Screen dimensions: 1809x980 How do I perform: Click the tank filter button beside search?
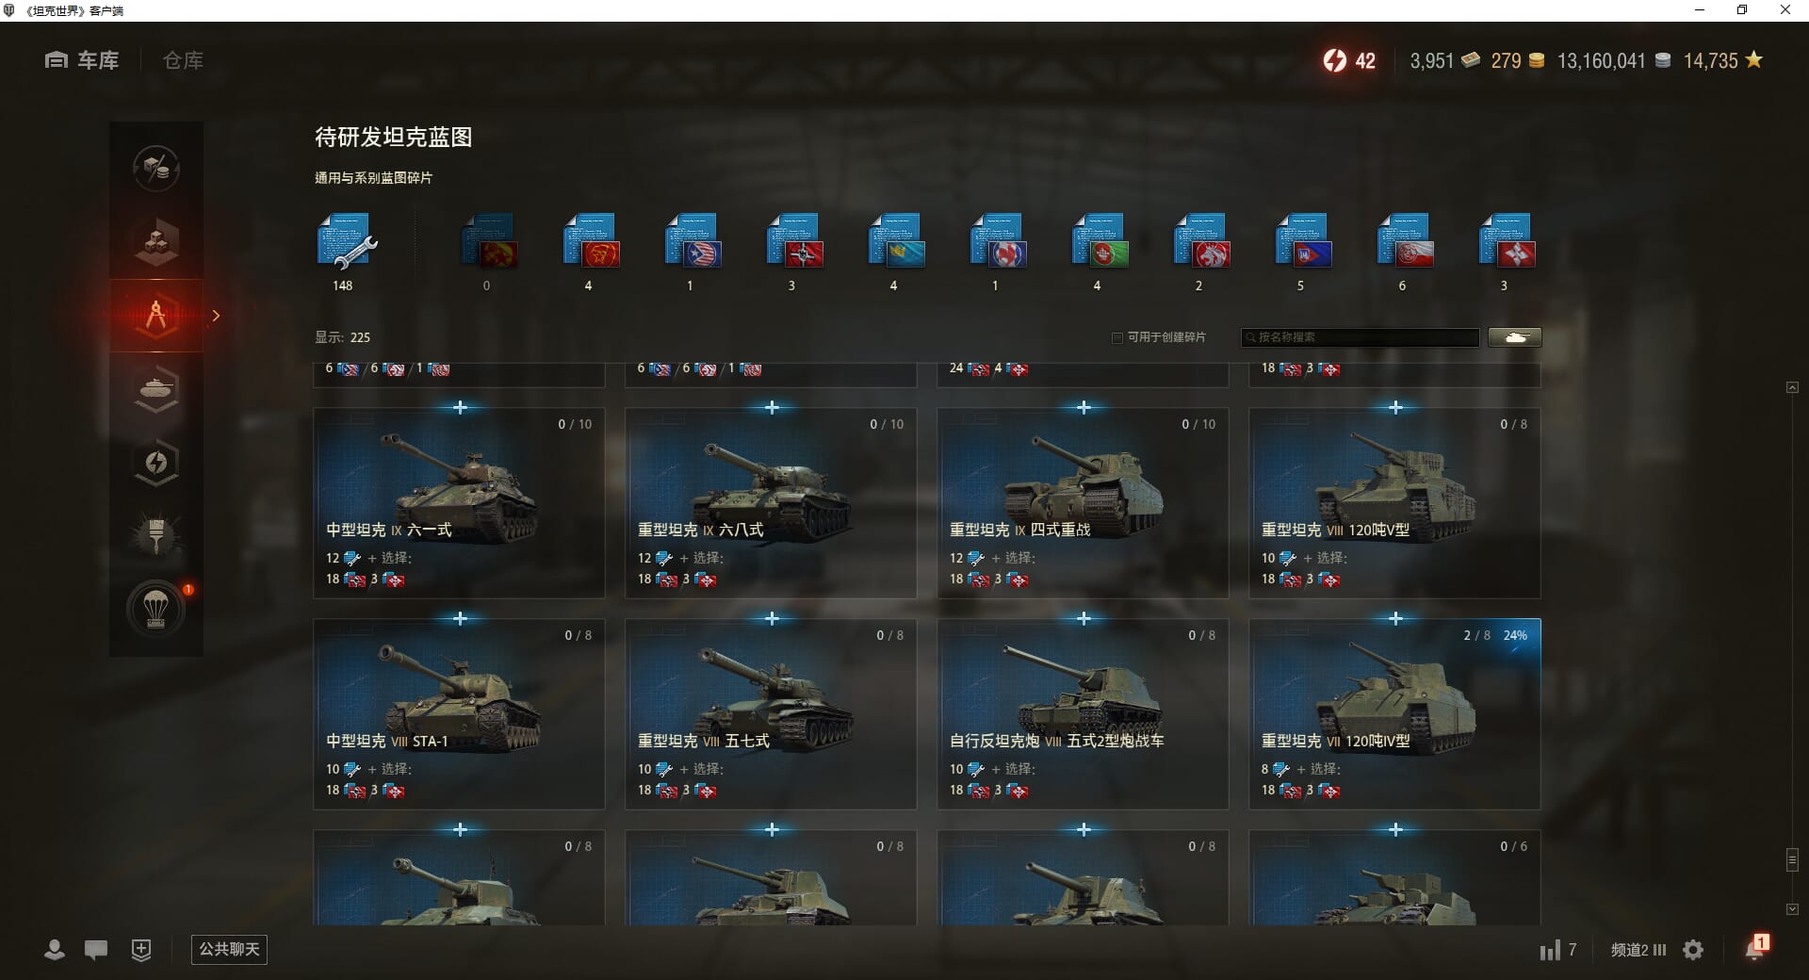[x=1515, y=337]
